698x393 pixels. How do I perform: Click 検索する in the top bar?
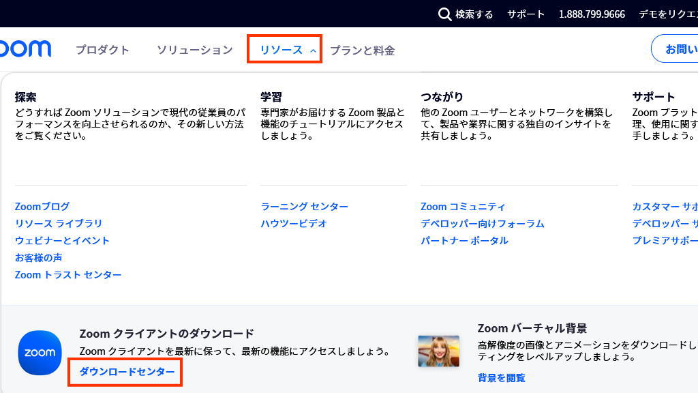click(x=474, y=14)
